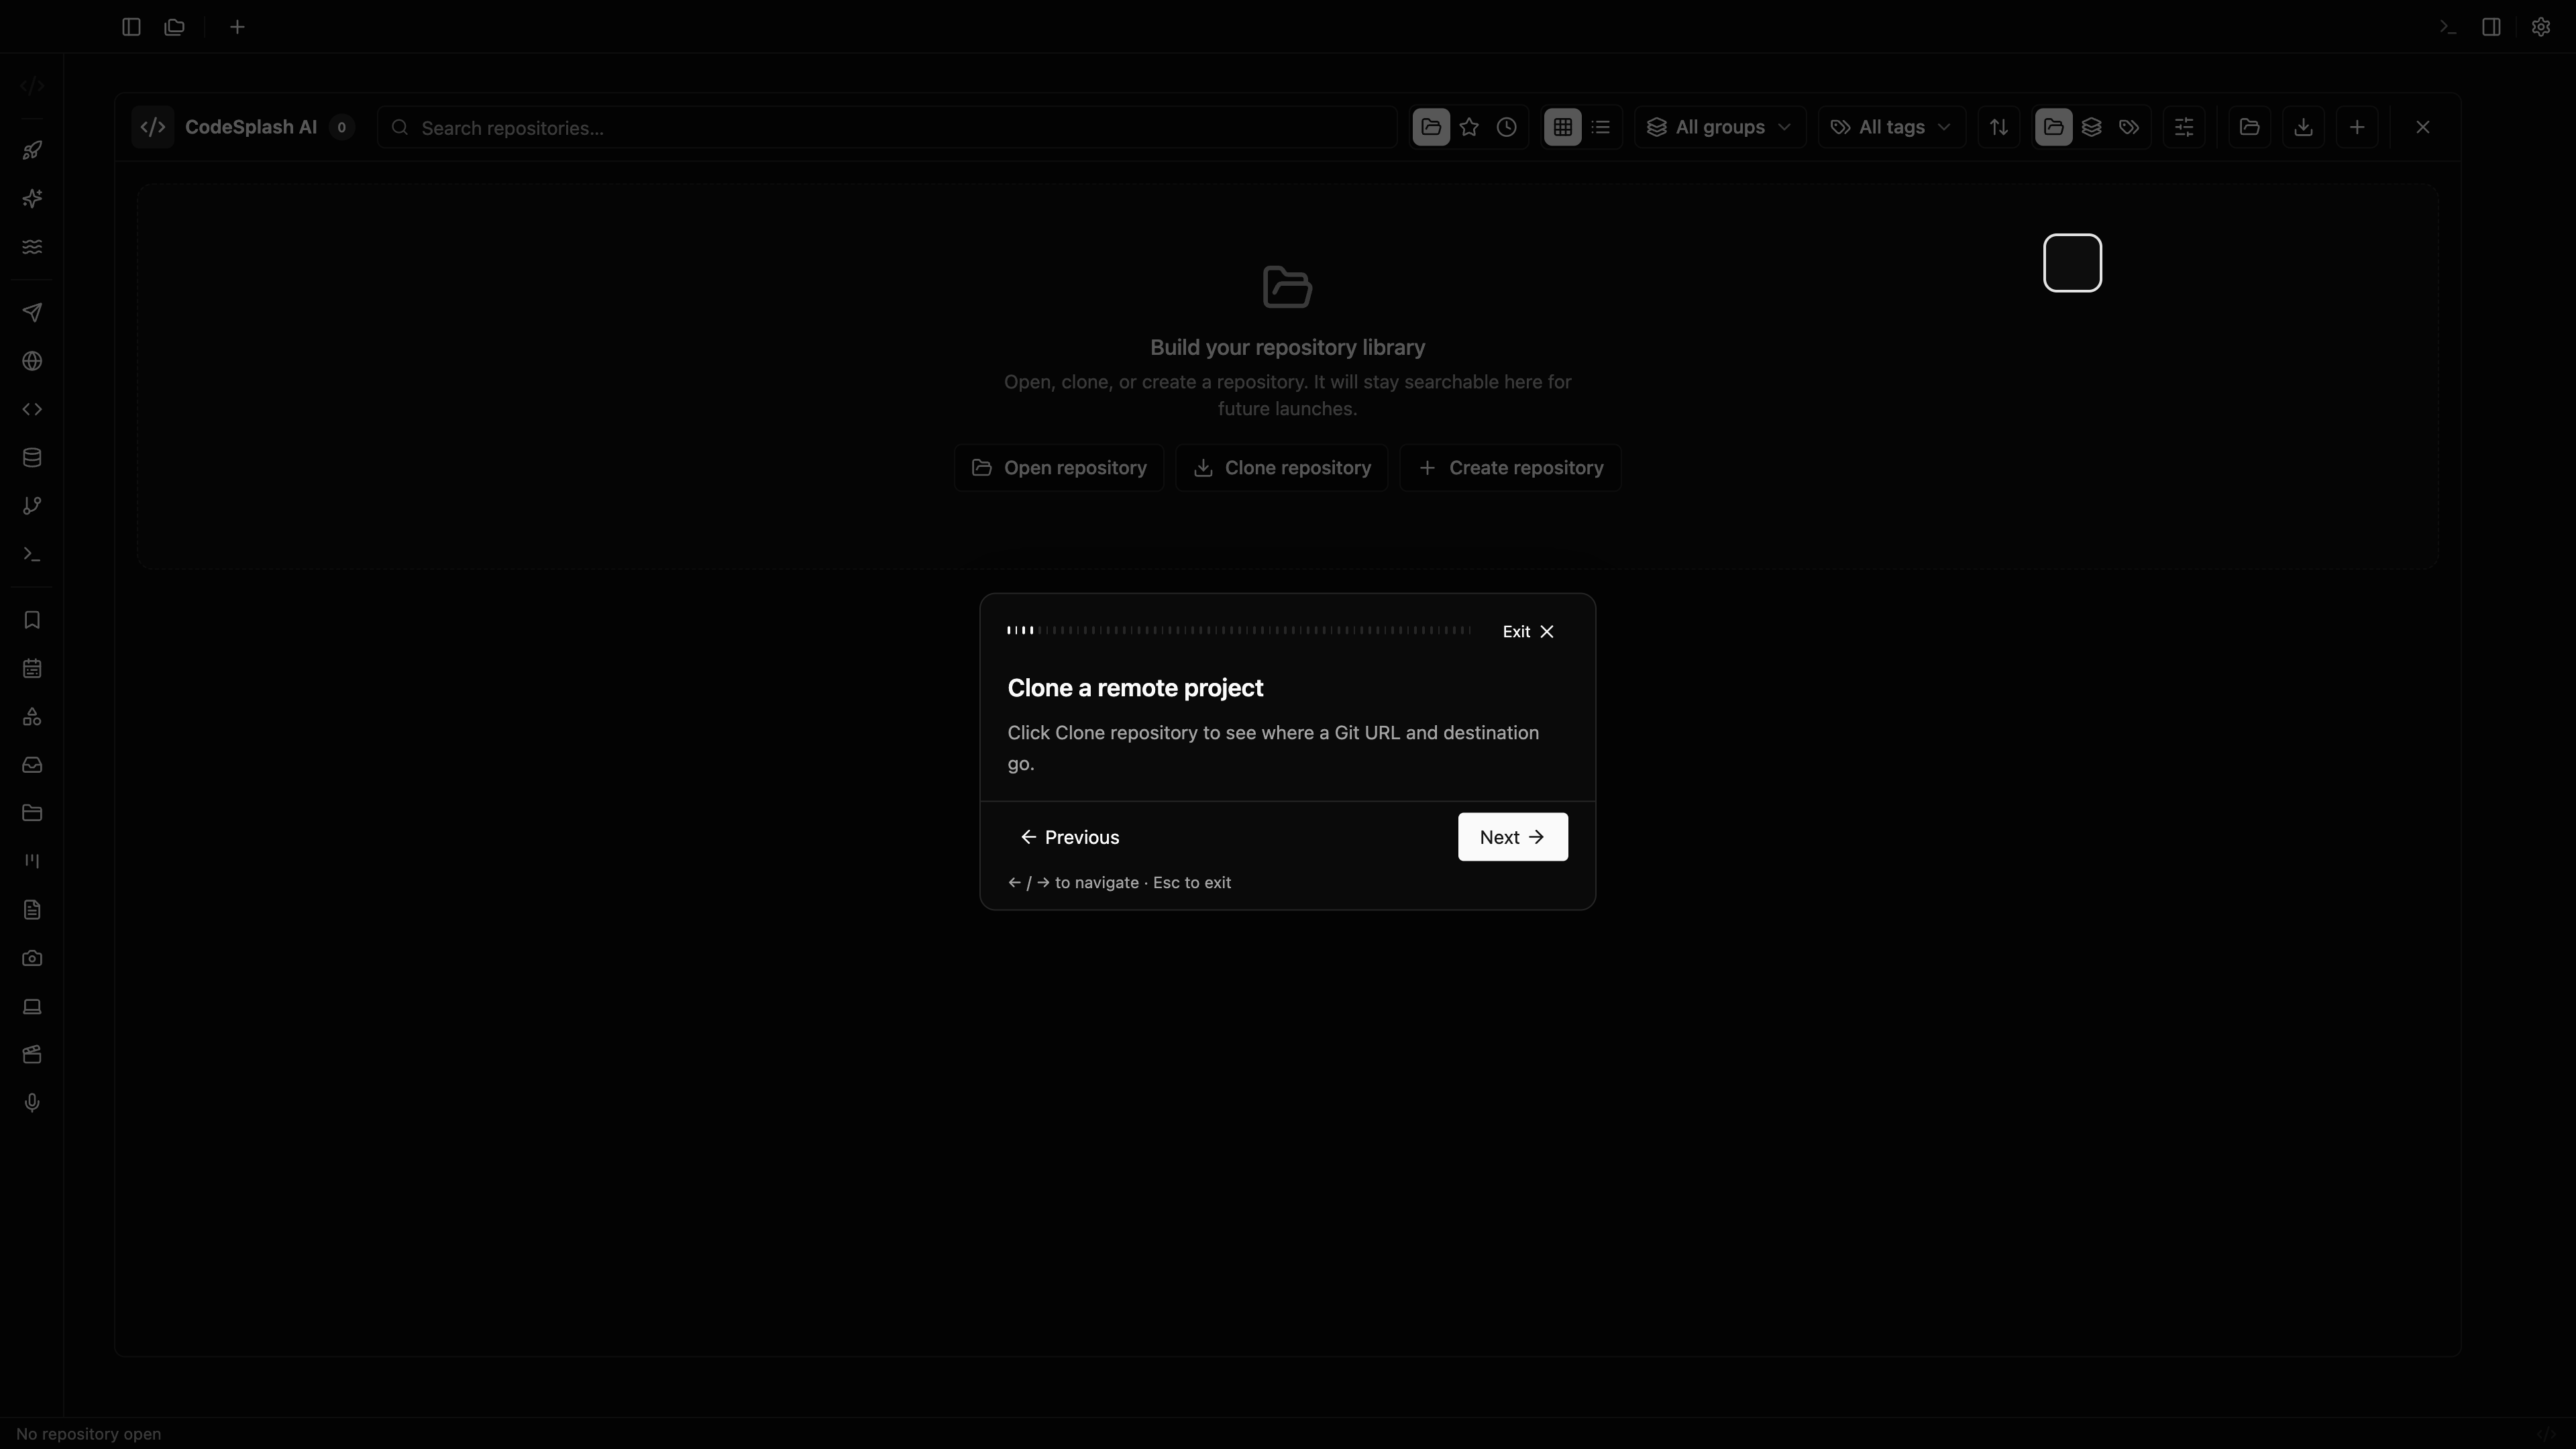Viewport: 2576px width, 1449px height.
Task: Click the tour progress indicator bar
Action: point(1239,630)
